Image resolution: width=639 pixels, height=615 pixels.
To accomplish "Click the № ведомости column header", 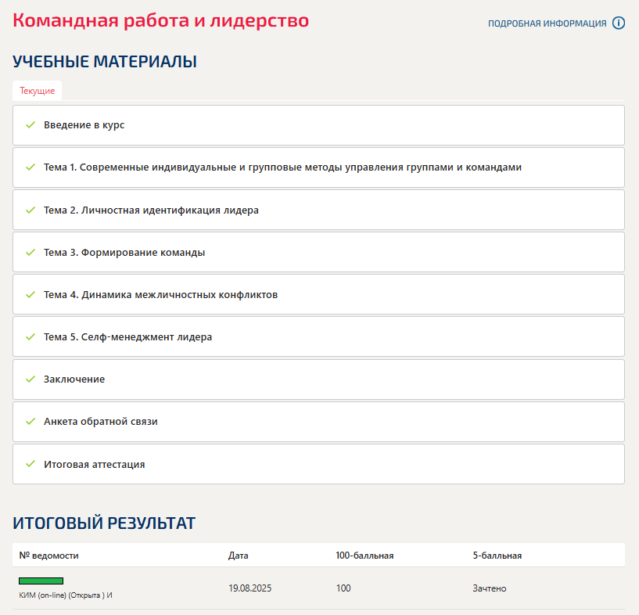I will [x=49, y=556].
